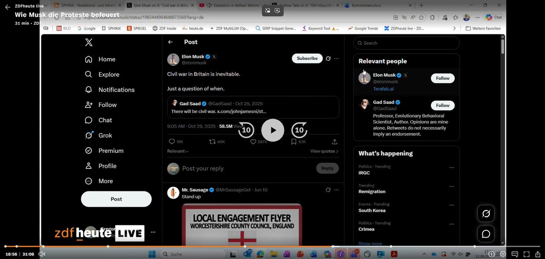Go back using the player's back arrow
The height and width of the screenshot is (259, 545).
(7, 8)
